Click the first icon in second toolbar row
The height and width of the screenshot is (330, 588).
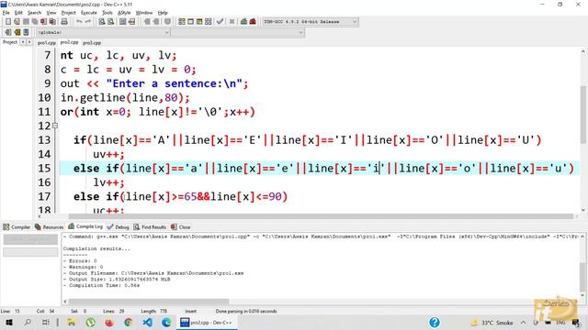[x=8, y=33]
